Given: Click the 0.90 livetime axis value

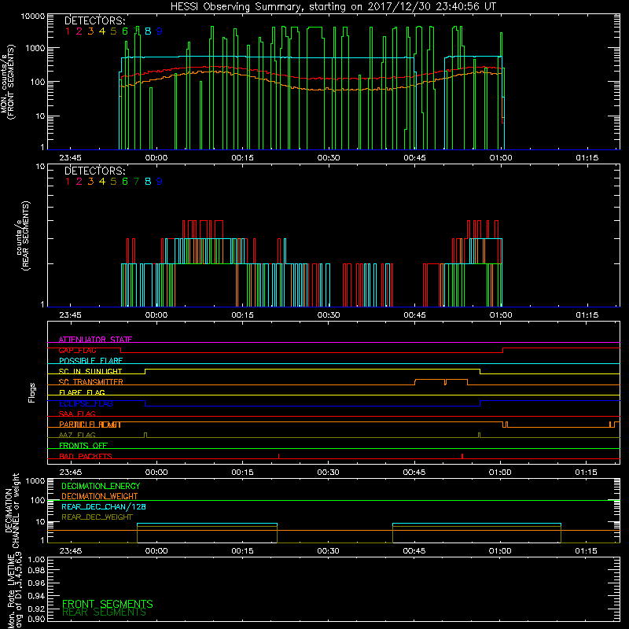Looking at the screenshot, I should point(36,619).
